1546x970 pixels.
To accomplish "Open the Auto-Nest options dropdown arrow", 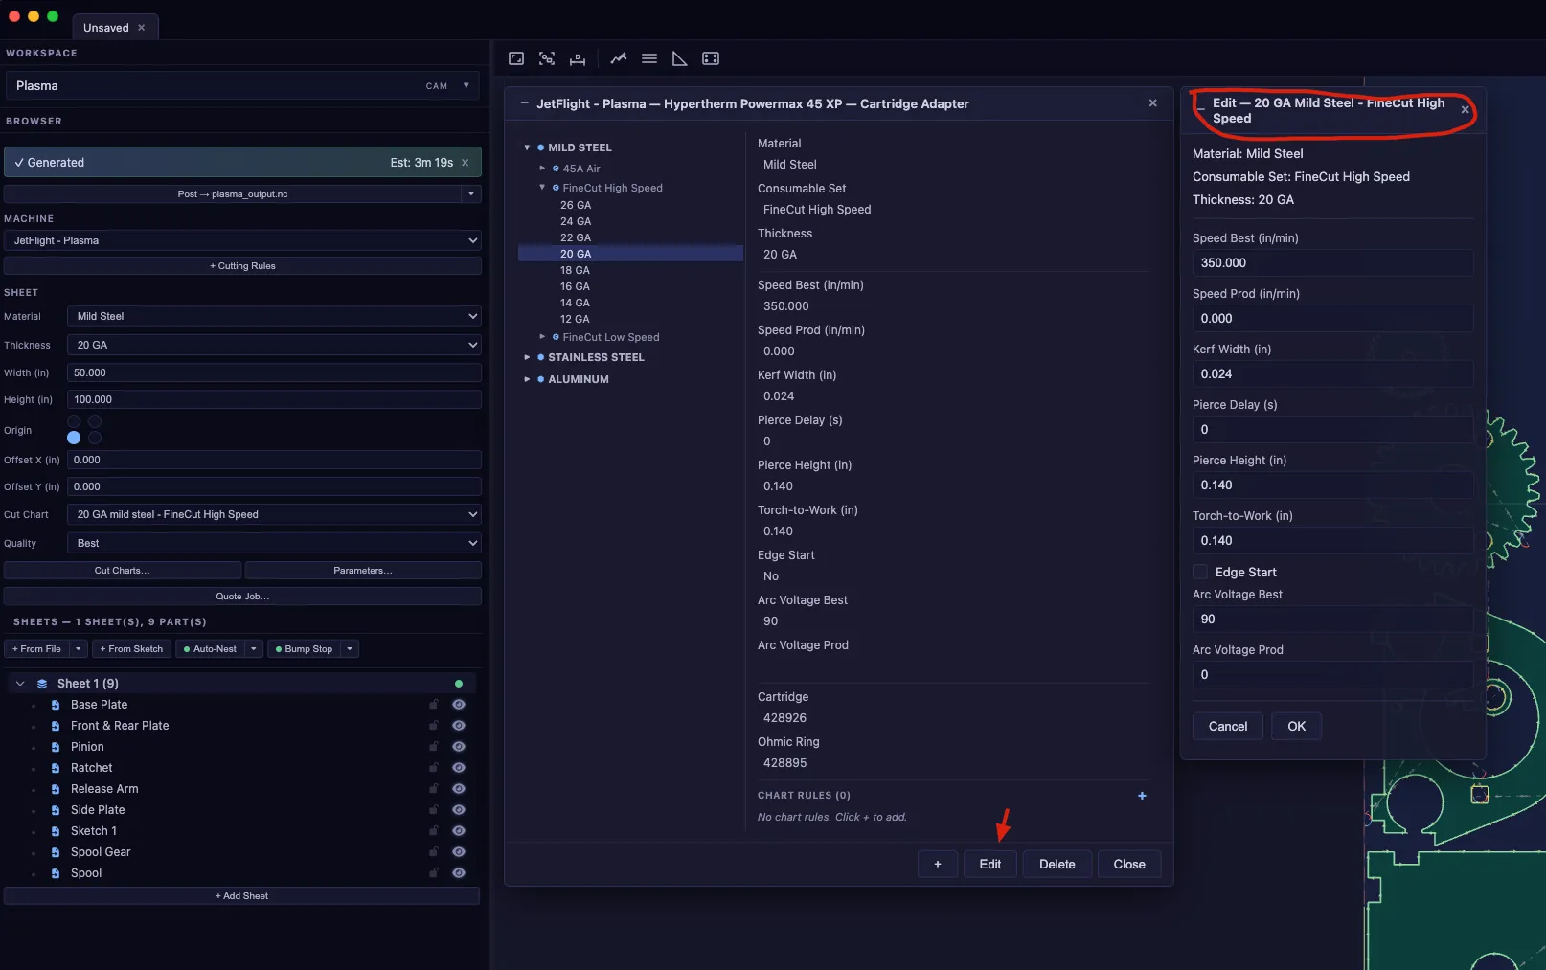I will [254, 649].
